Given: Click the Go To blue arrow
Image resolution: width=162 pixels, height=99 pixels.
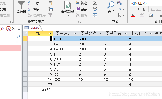Looking at the screenshot, I should (120, 9).
